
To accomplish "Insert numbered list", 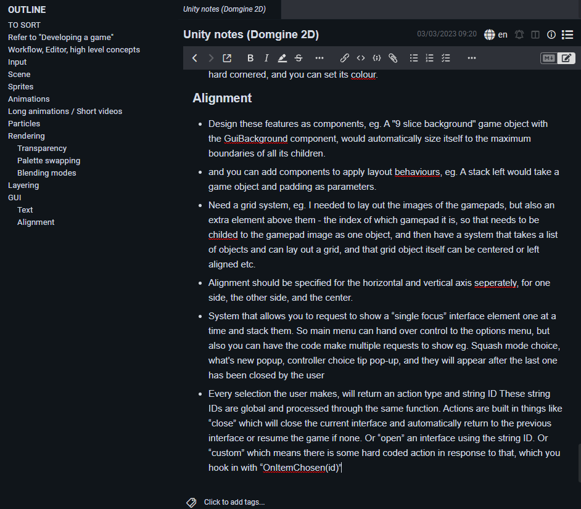I will (x=429, y=58).
